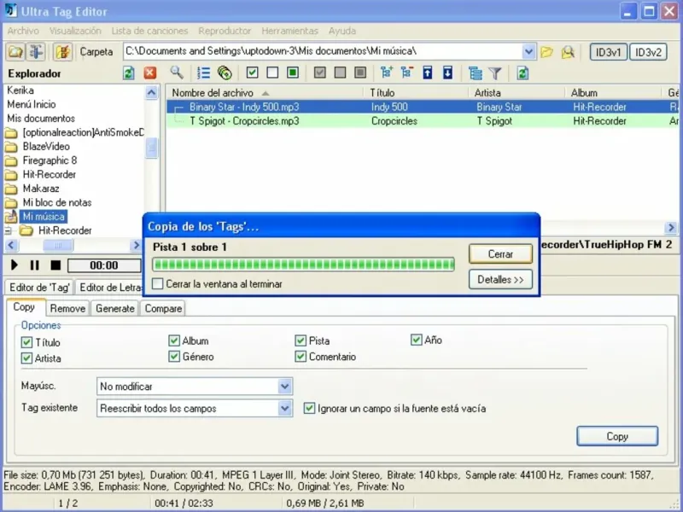
Task: Click the tree icon with green plus
Action: [x=387, y=73]
